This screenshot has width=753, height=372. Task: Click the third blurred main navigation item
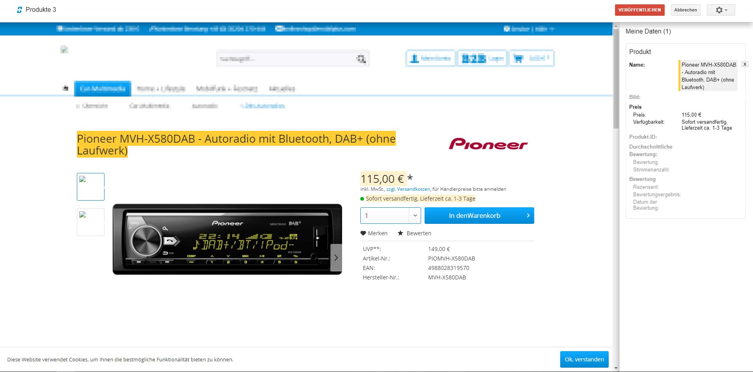227,89
